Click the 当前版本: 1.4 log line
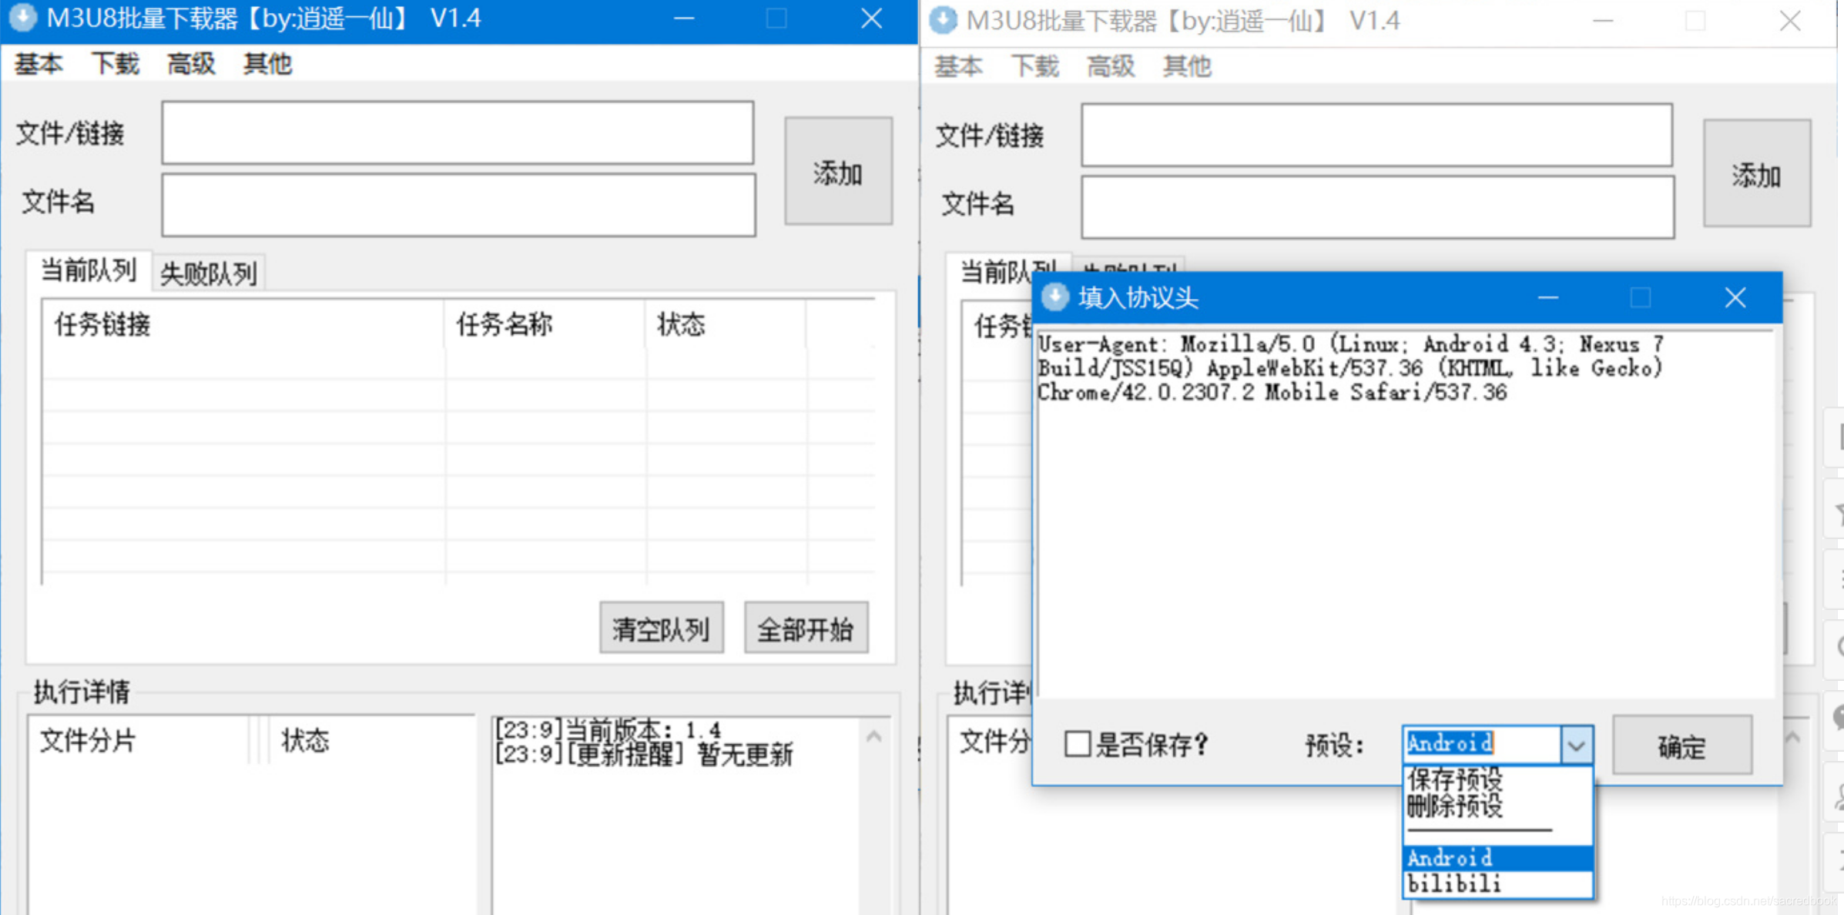 pos(609,729)
